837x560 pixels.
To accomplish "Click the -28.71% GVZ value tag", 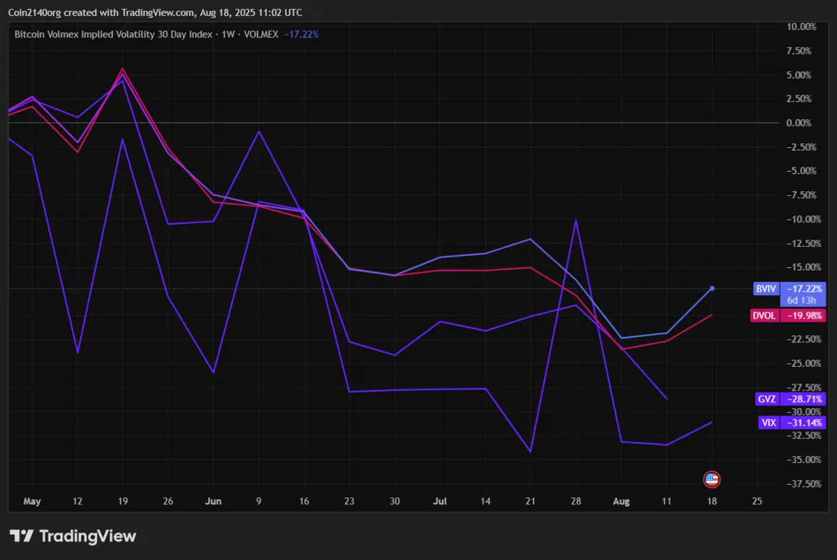I will (x=804, y=400).
